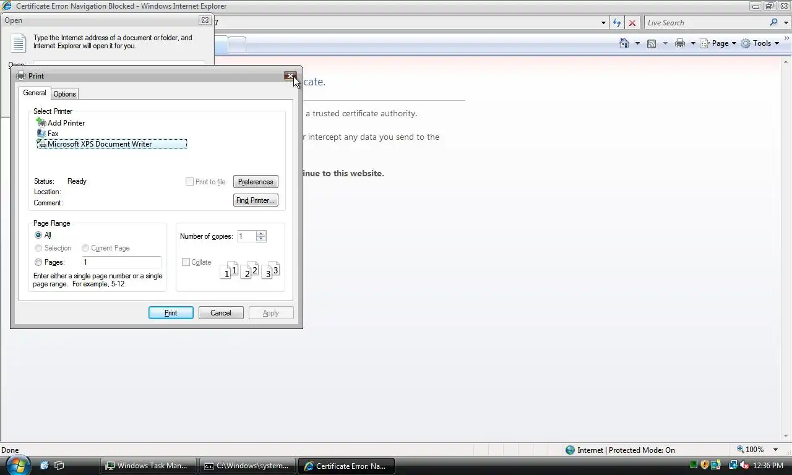Click the muted volume tray icon
The width and height of the screenshot is (792, 475).
coord(744,465)
